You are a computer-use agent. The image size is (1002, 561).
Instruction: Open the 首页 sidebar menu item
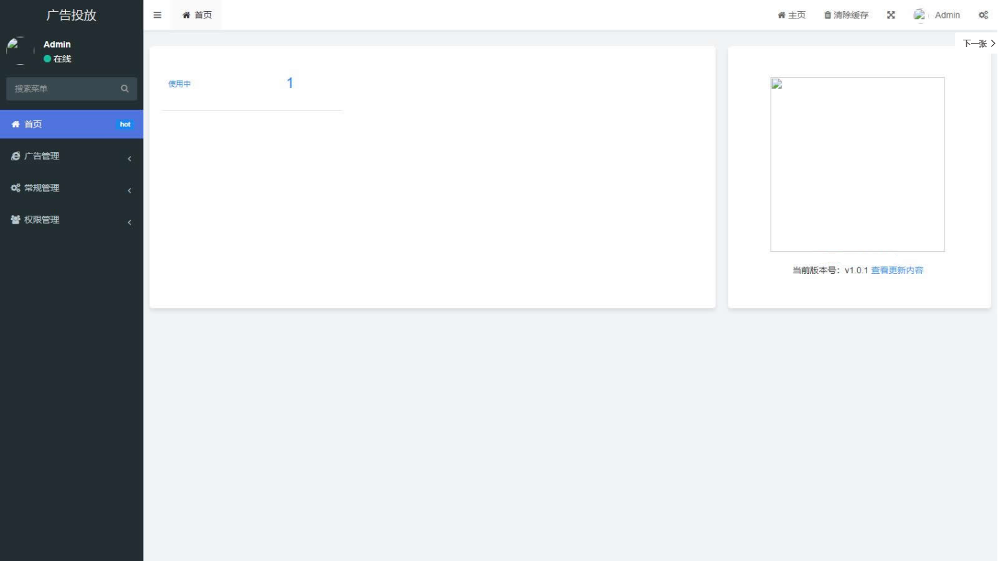point(71,124)
